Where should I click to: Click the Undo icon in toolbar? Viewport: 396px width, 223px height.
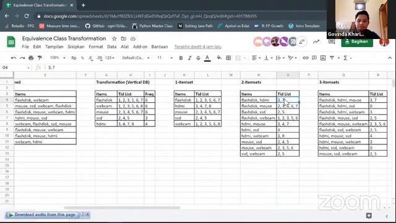click(14, 58)
